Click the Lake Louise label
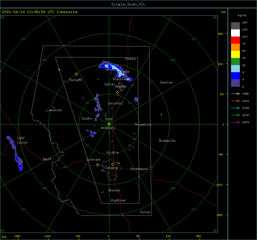 pyautogui.click(x=22, y=140)
